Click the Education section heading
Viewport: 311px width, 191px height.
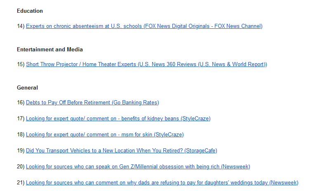click(30, 11)
